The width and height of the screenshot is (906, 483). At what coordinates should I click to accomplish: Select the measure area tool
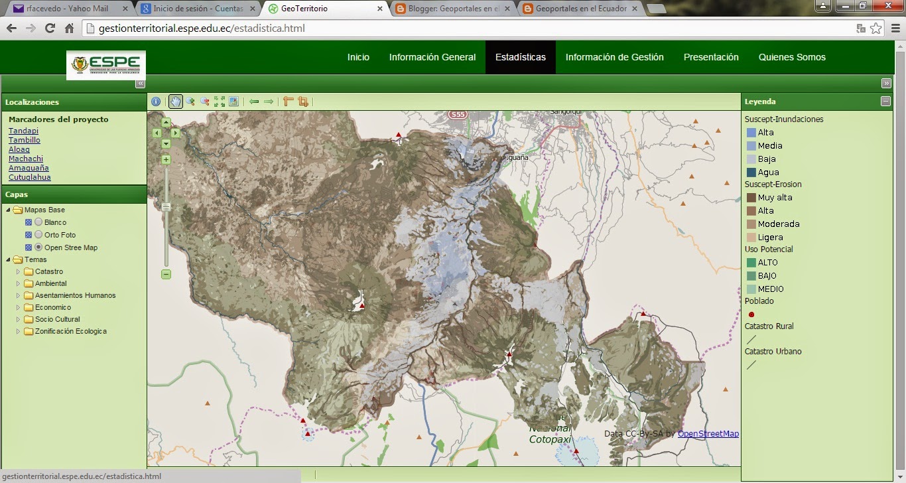[303, 102]
